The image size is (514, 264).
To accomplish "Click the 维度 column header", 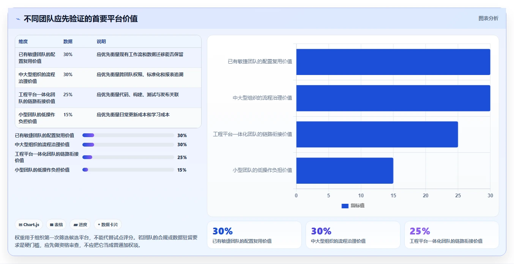I will [23, 42].
